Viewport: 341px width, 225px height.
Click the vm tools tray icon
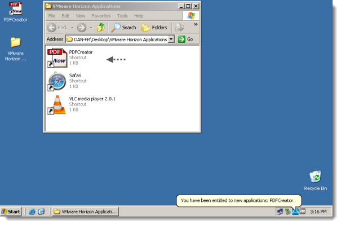[303, 211]
